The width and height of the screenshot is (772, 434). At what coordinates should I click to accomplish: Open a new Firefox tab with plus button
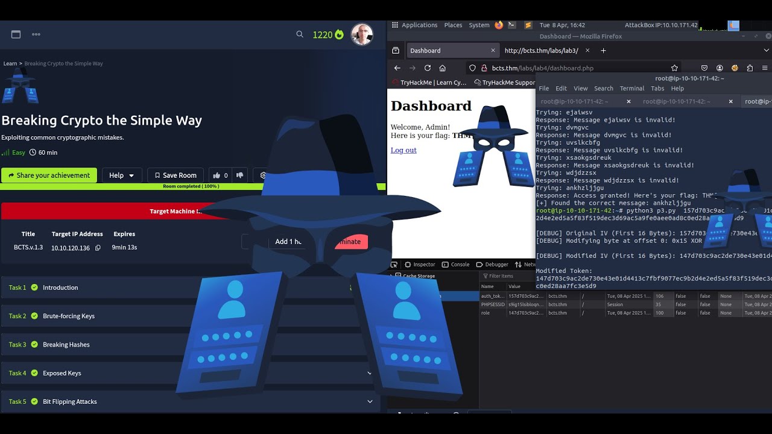click(x=603, y=51)
